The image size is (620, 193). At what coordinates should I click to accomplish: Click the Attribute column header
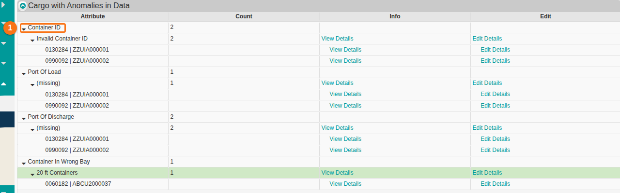tap(93, 16)
